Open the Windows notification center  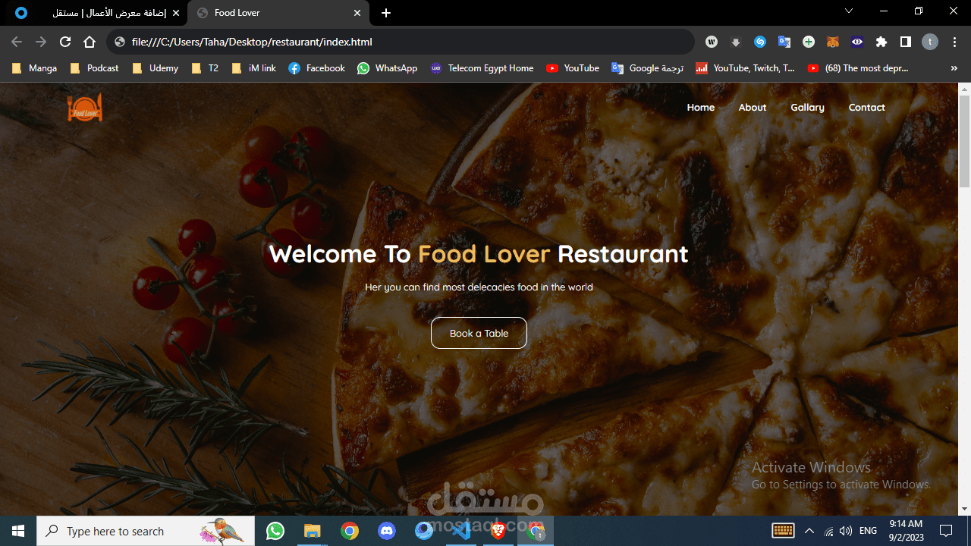(x=946, y=531)
